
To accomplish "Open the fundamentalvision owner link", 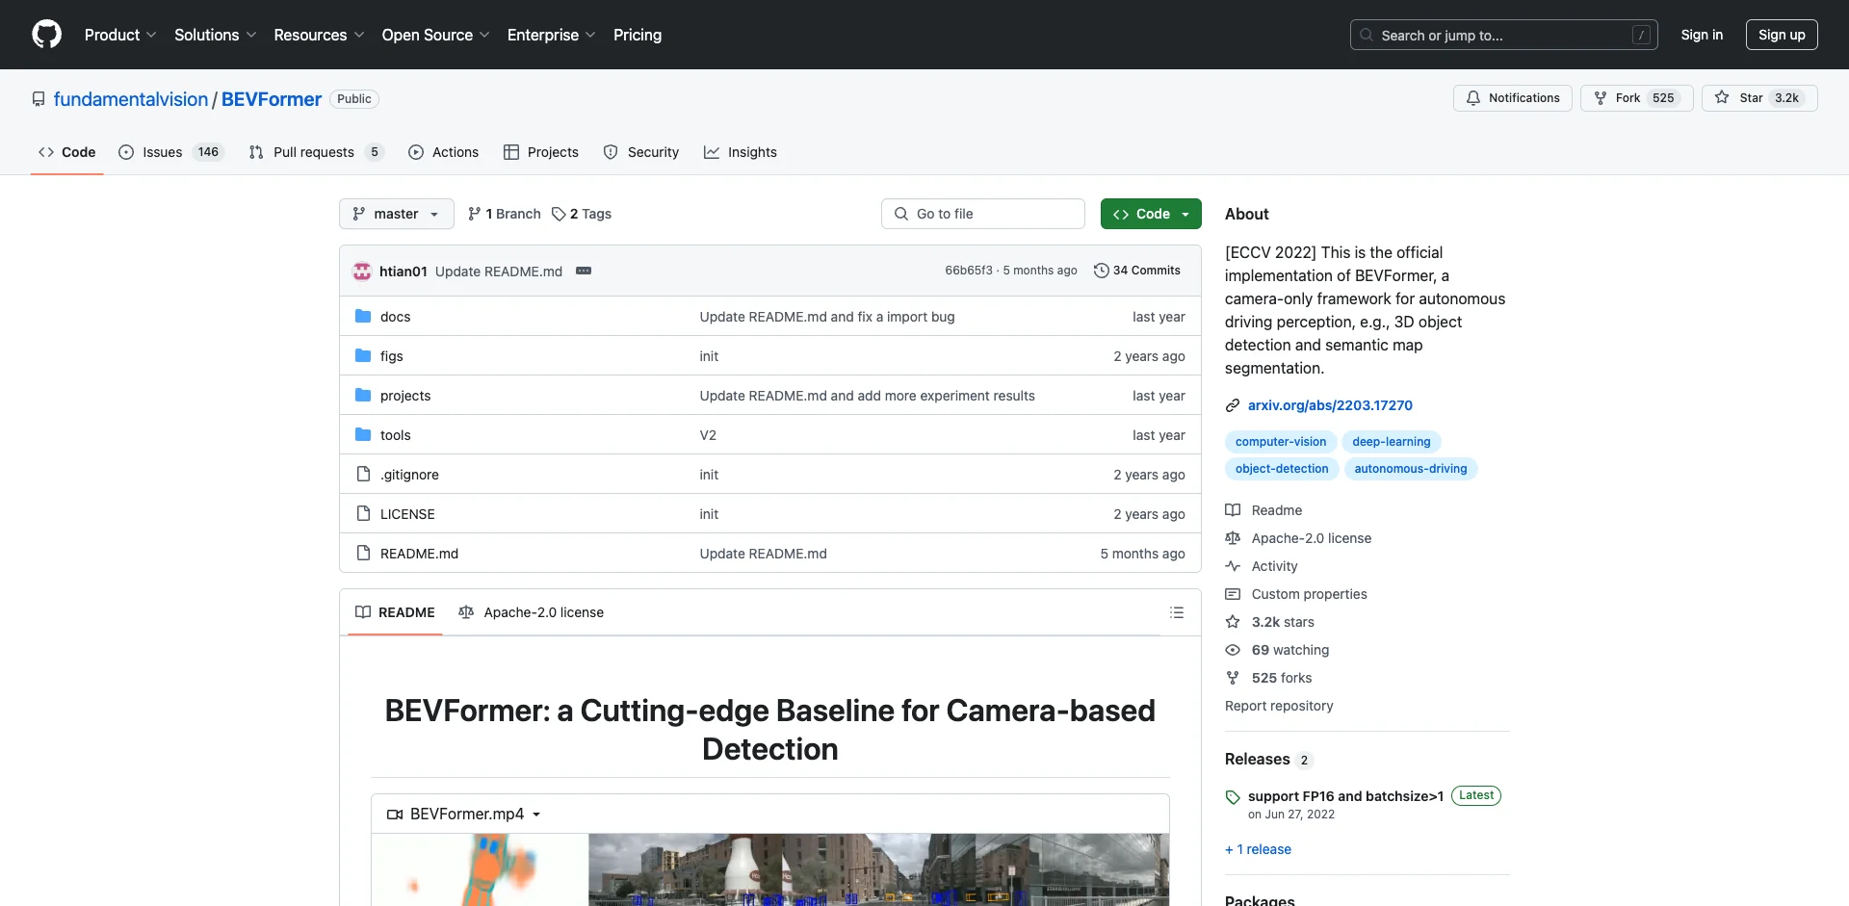I will [x=131, y=99].
